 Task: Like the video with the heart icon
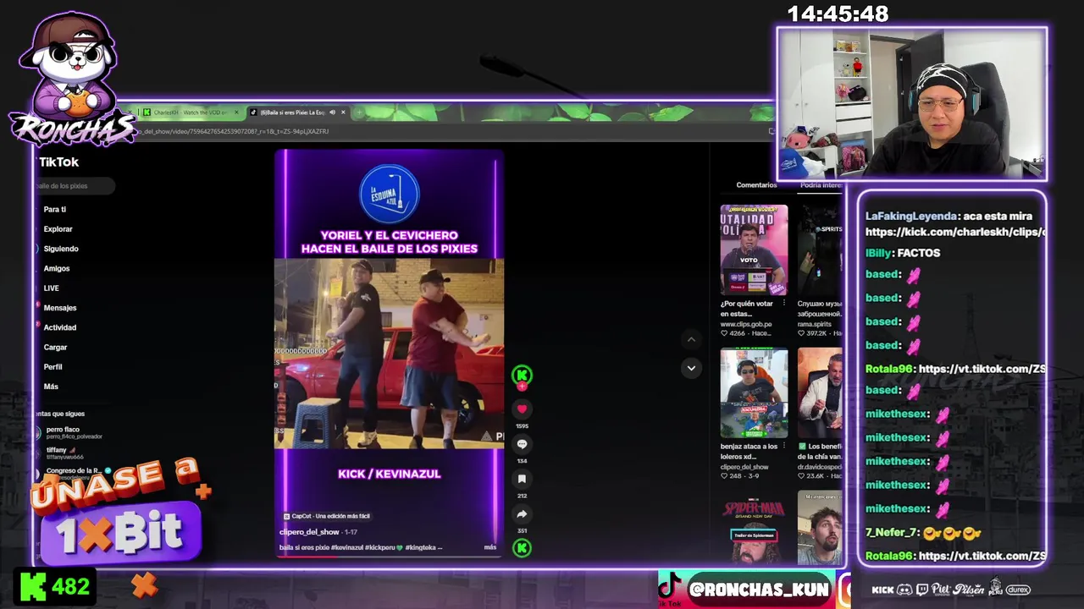(522, 409)
